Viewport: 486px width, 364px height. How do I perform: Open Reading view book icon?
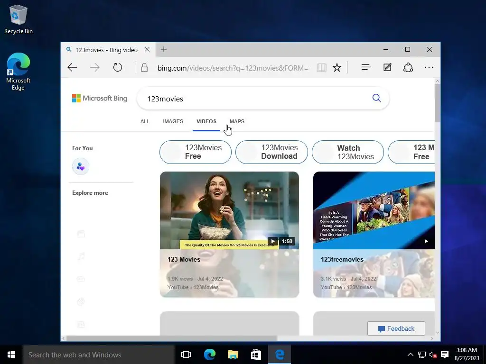click(322, 67)
